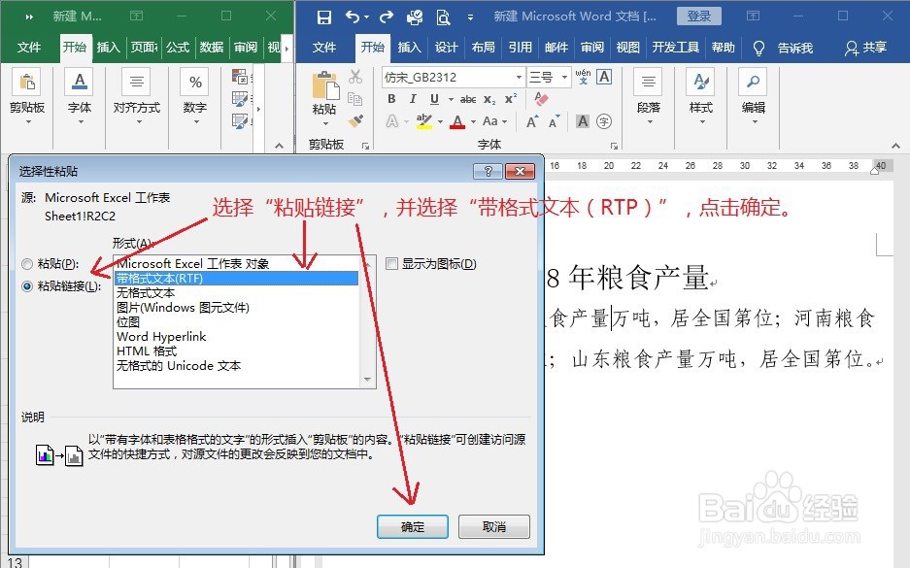Select the strikethrough icon

pos(468,99)
